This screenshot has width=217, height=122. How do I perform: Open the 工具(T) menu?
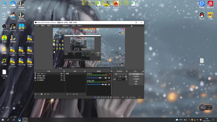(74, 25)
